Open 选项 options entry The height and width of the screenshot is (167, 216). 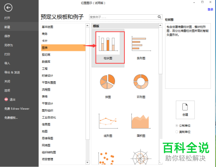pyautogui.click(x=7, y=91)
